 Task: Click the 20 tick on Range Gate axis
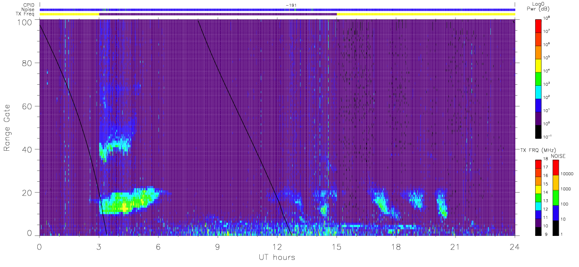[x=28, y=193]
